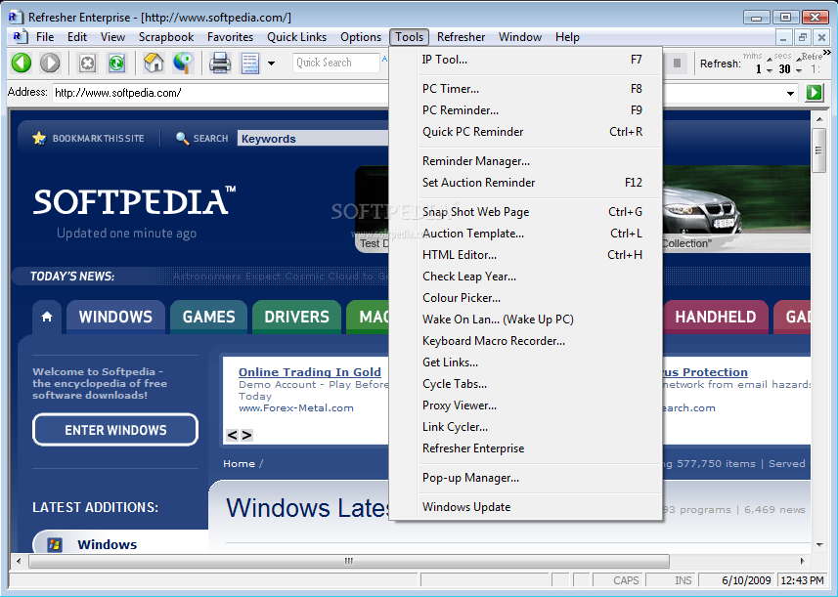
Task: Click the grey Forward arrow button
Action: click(50, 63)
